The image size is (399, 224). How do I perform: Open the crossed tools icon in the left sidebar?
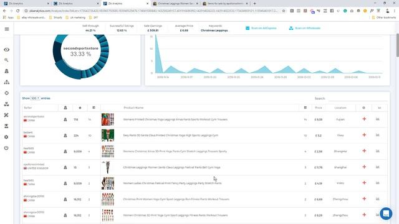click(6, 115)
